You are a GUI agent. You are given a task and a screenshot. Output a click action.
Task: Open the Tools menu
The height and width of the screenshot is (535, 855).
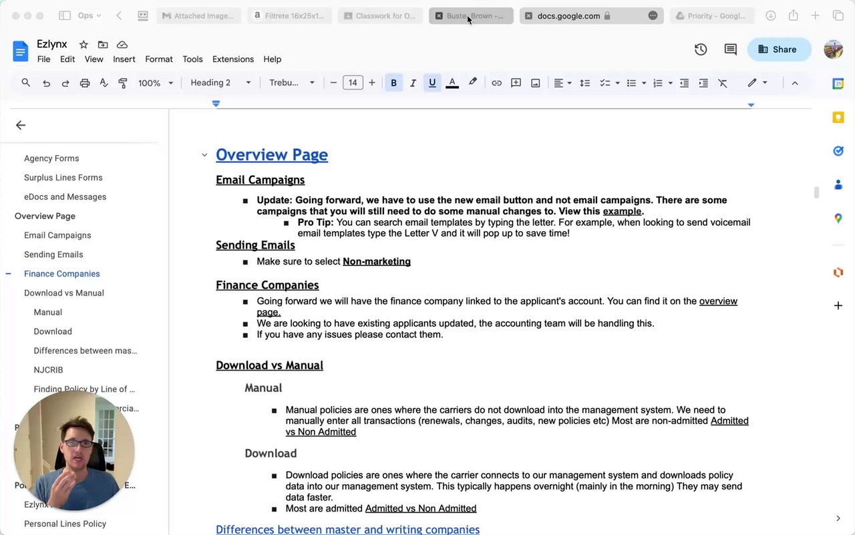(x=192, y=59)
